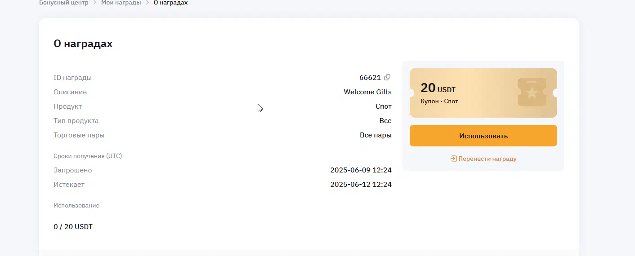Copy the reward ID with the copy icon

point(387,77)
